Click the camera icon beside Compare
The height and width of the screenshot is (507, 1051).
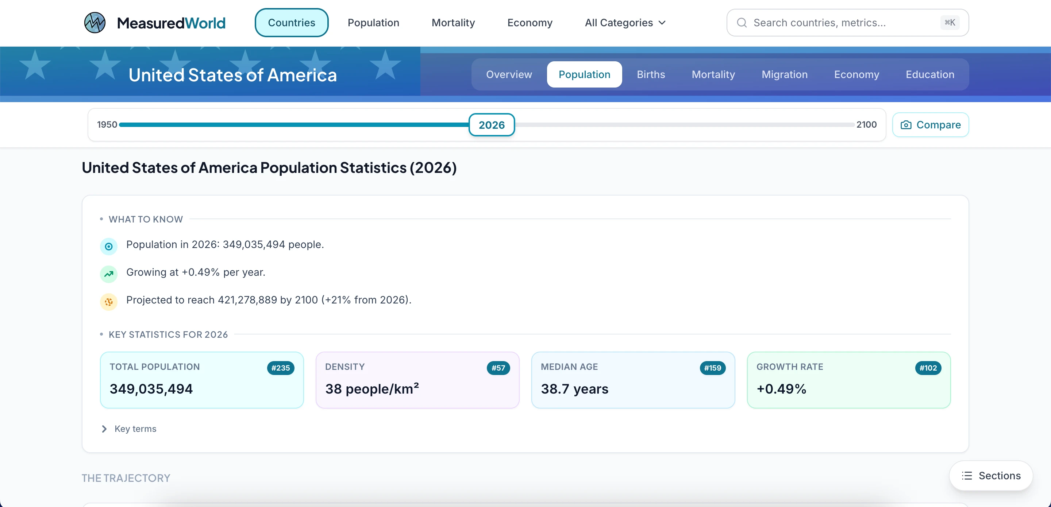pos(906,125)
